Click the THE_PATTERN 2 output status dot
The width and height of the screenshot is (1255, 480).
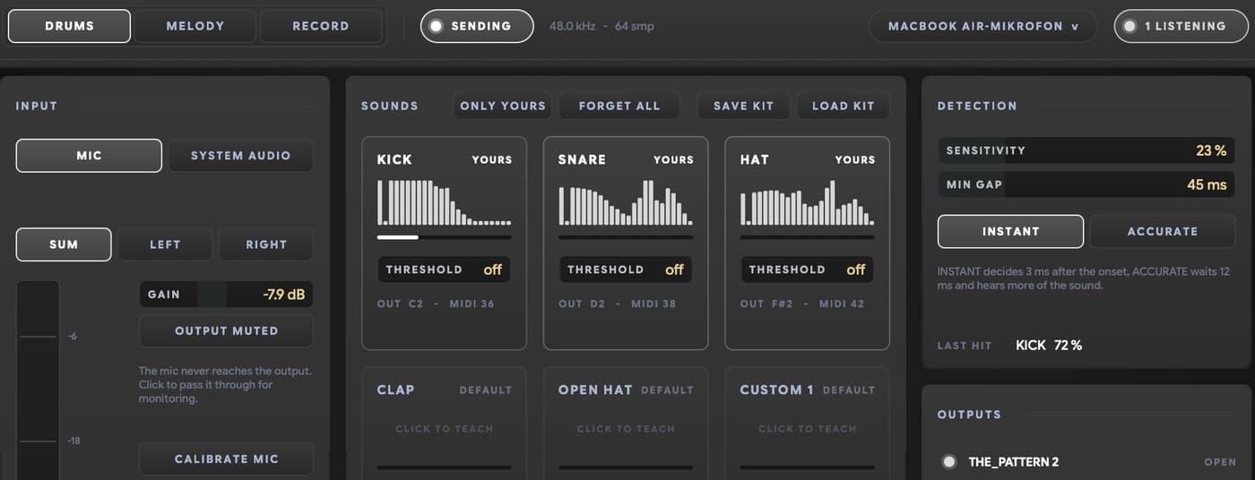(948, 462)
